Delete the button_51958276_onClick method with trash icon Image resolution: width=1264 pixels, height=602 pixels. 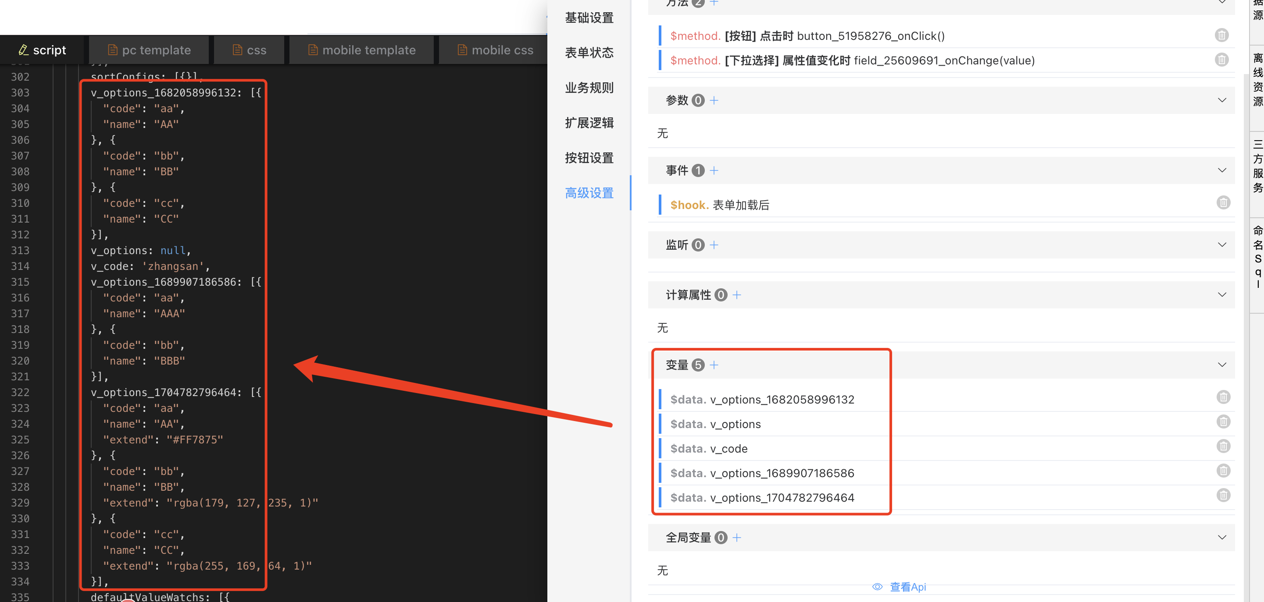click(1221, 35)
